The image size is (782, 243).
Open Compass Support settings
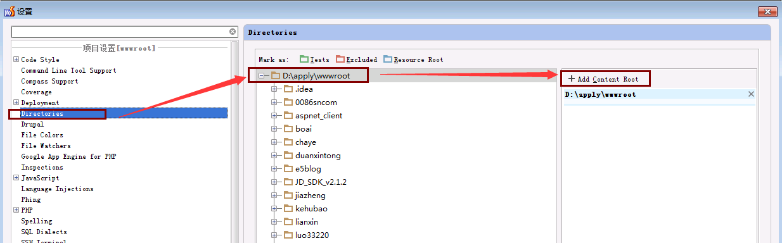tap(49, 81)
